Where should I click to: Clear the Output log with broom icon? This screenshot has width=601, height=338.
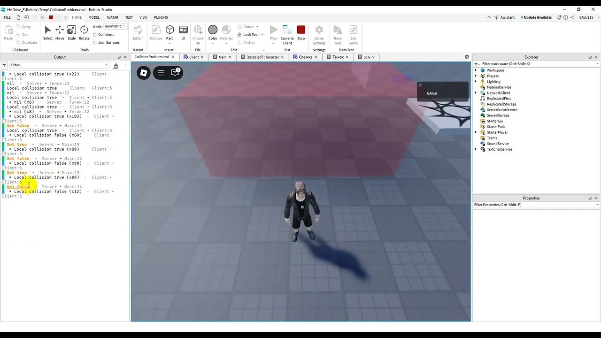click(x=116, y=65)
